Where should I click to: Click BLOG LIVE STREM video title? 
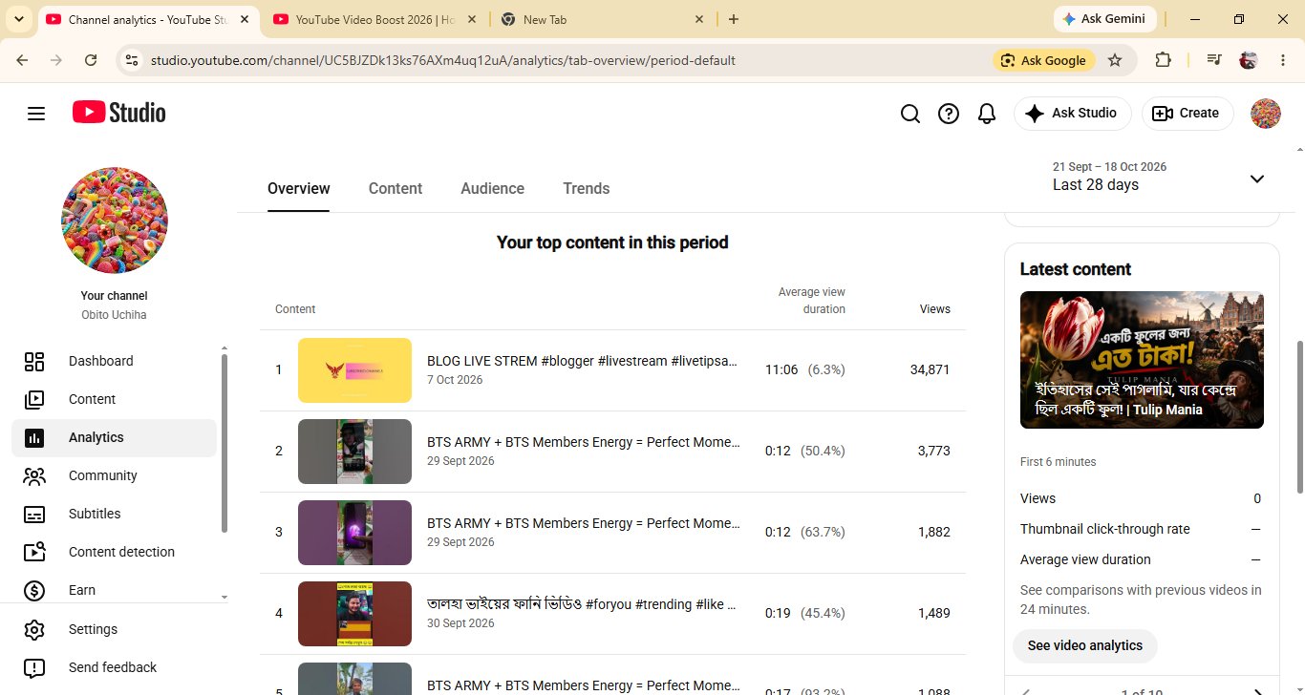tap(583, 361)
